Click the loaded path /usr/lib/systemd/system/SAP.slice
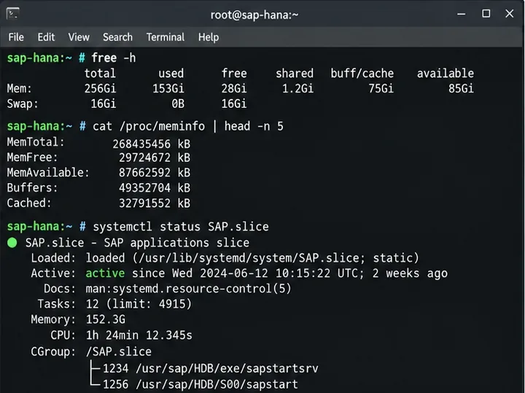 click(x=248, y=258)
